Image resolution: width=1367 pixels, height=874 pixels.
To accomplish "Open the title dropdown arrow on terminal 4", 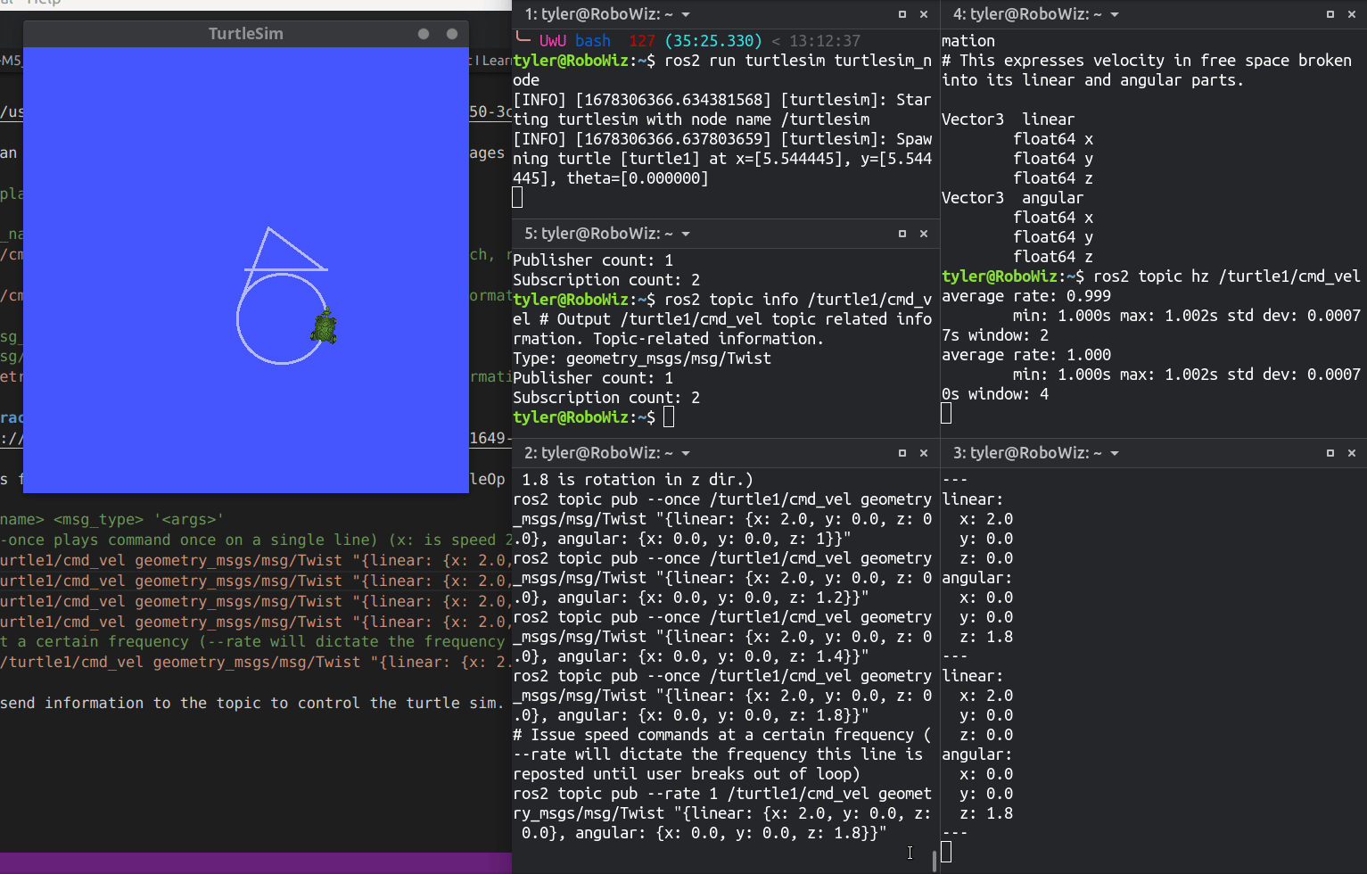I will click(x=1114, y=14).
